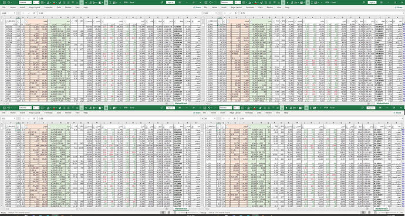Screen dimensions: 405x216
Task: Apply fill color in top-left Excel window
Action: click(x=48, y=2)
